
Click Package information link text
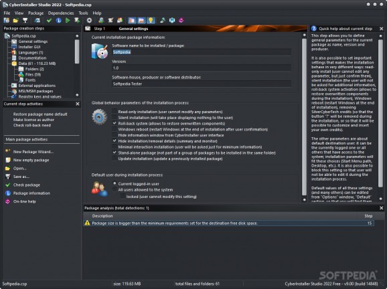tap(31, 193)
